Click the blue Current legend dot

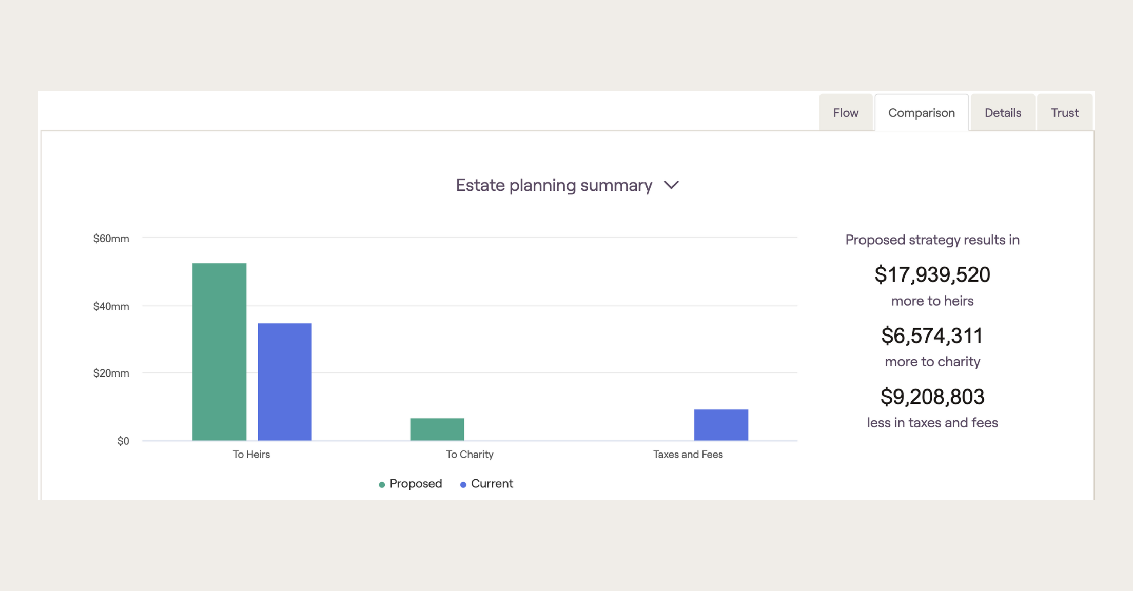(463, 485)
